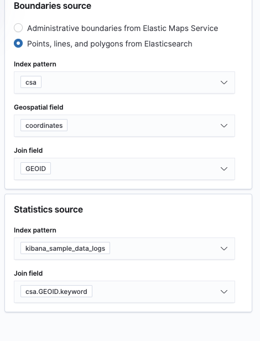Click the 'Points, lines, and polygons from Elasticsearch' label
Image resolution: width=260 pixels, height=341 pixels.
tap(110, 44)
